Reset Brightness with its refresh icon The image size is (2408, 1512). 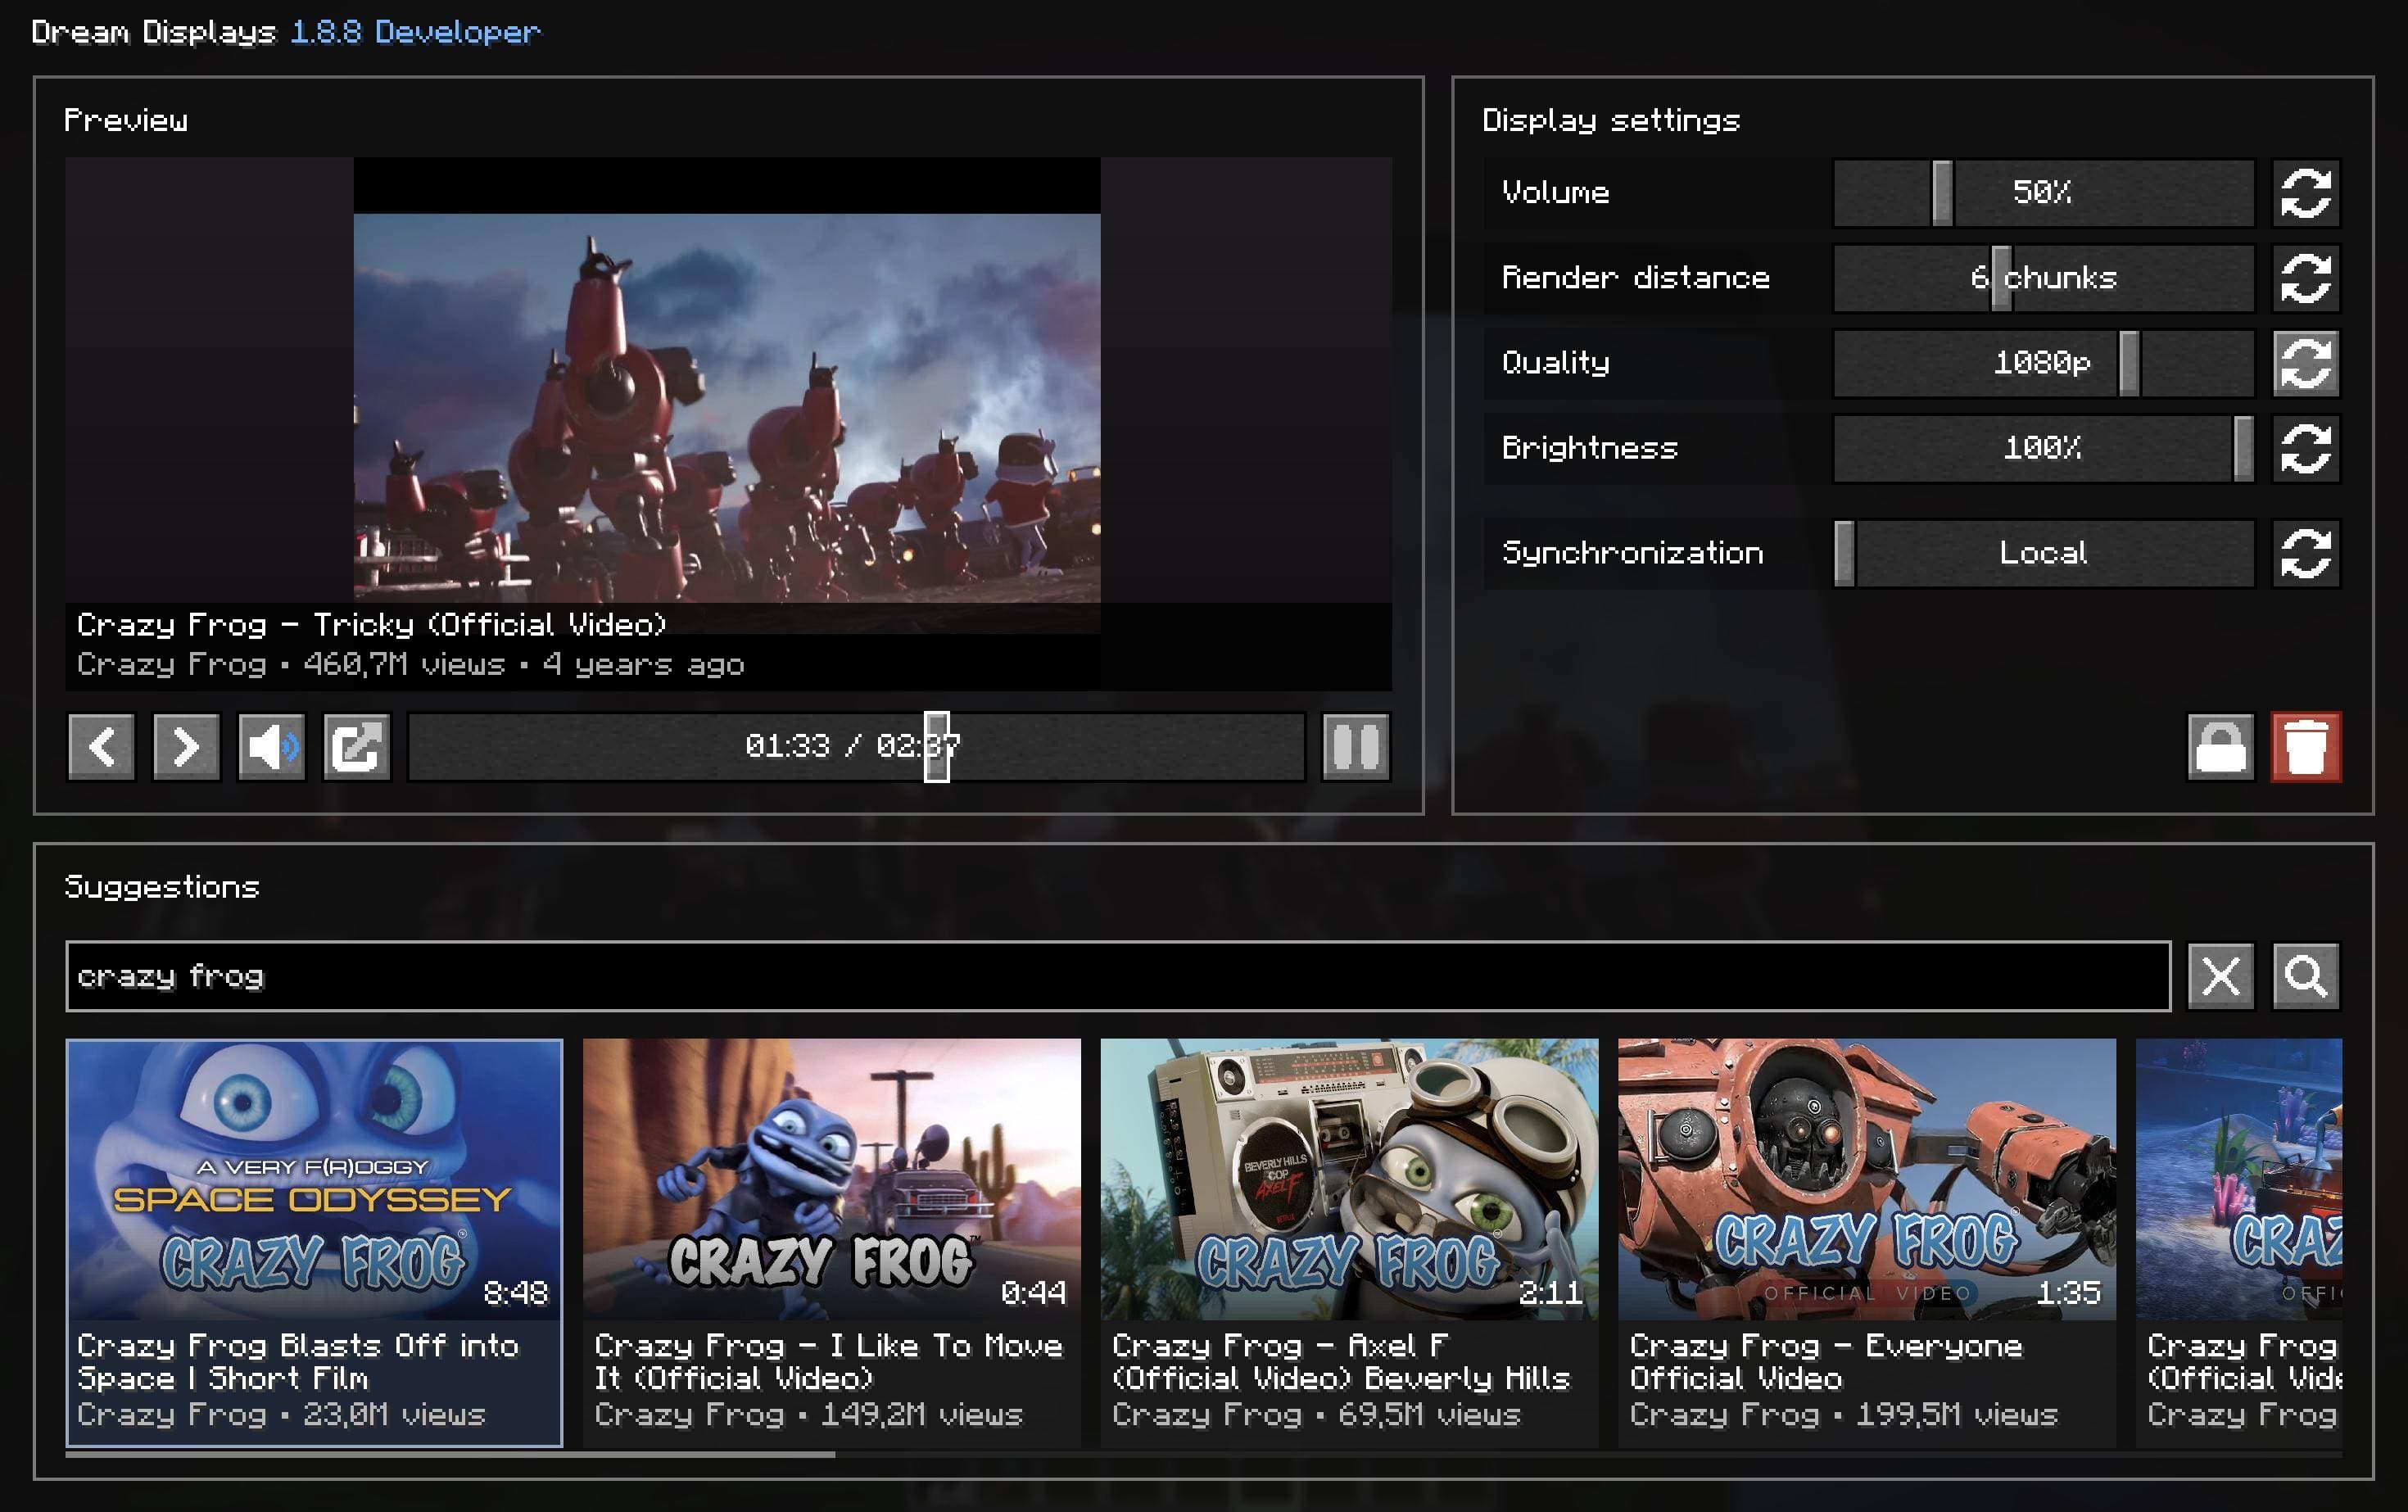(x=2305, y=448)
